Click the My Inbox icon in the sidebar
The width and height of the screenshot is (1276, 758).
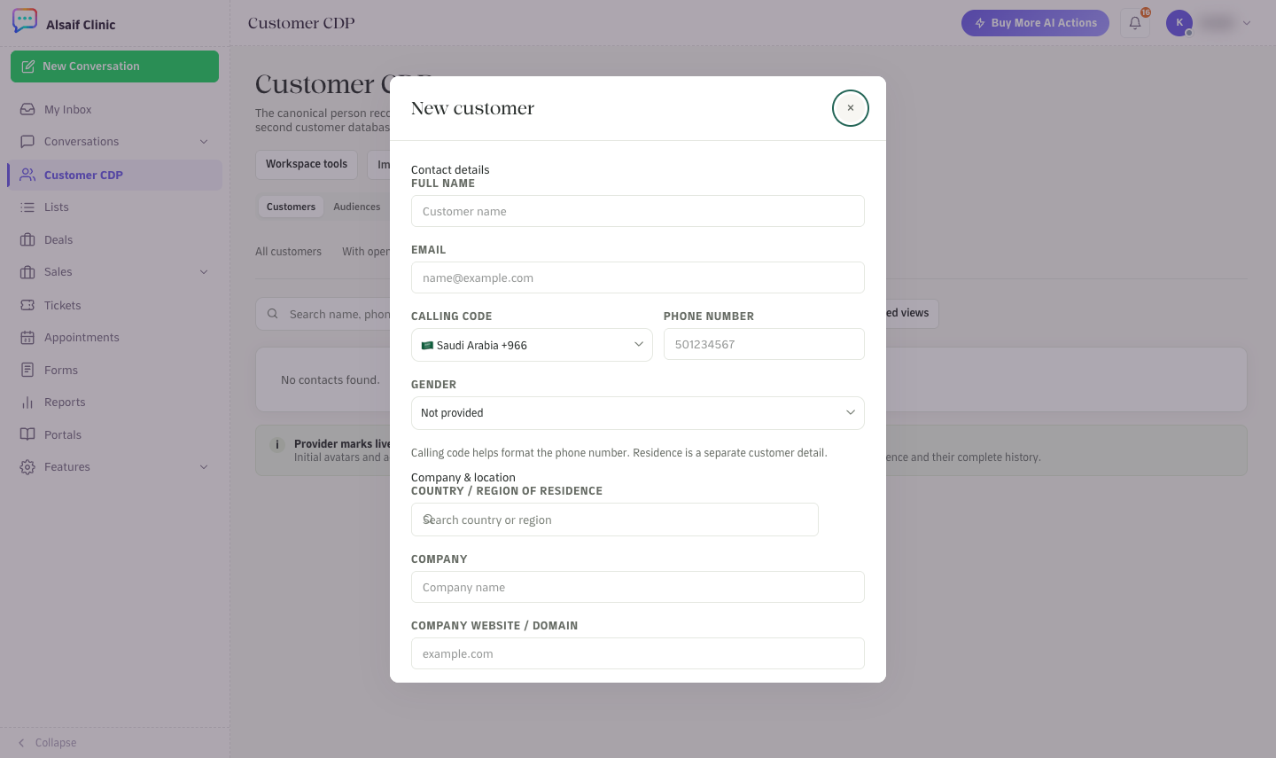(x=27, y=109)
